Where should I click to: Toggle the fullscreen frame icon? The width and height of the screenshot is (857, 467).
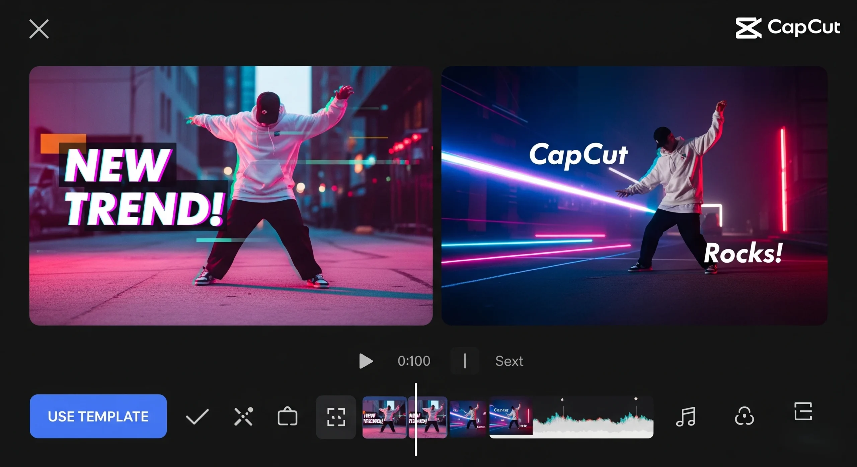(x=336, y=417)
